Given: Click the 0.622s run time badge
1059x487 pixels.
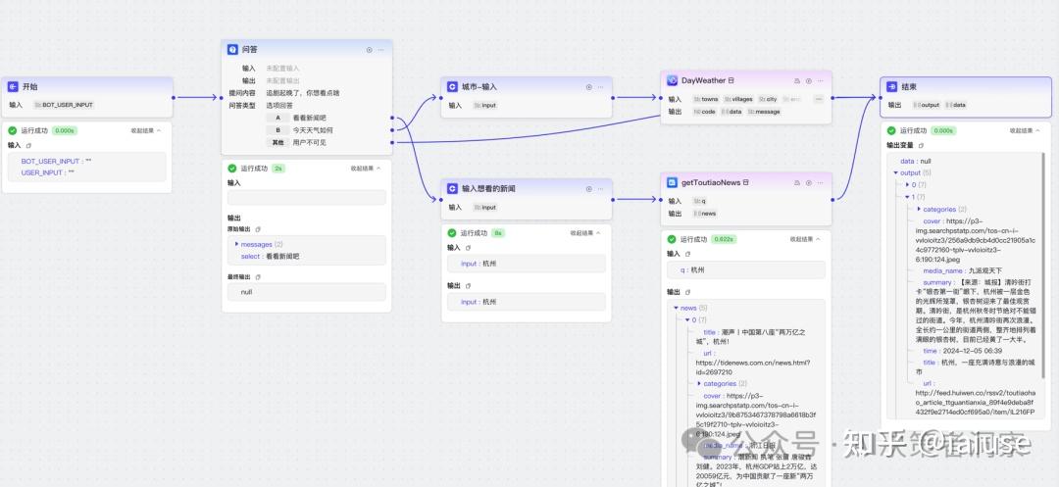Looking at the screenshot, I should (724, 239).
